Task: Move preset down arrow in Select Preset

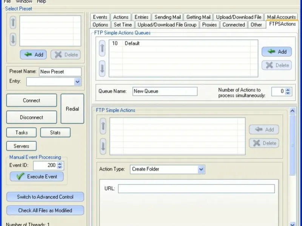Action: click(x=13, y=40)
